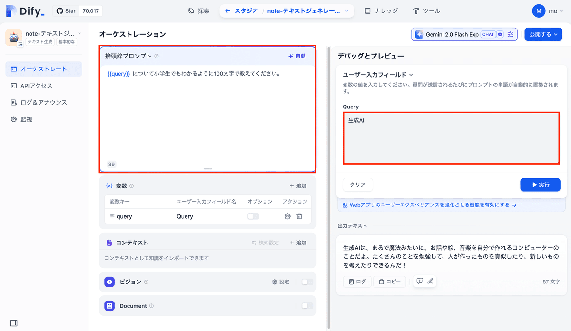This screenshot has width=571, height=331.
Task: Enable the Document feature toggle
Action: pos(308,305)
